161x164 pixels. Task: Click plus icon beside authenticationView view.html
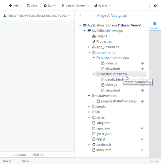[x=142, y=69]
